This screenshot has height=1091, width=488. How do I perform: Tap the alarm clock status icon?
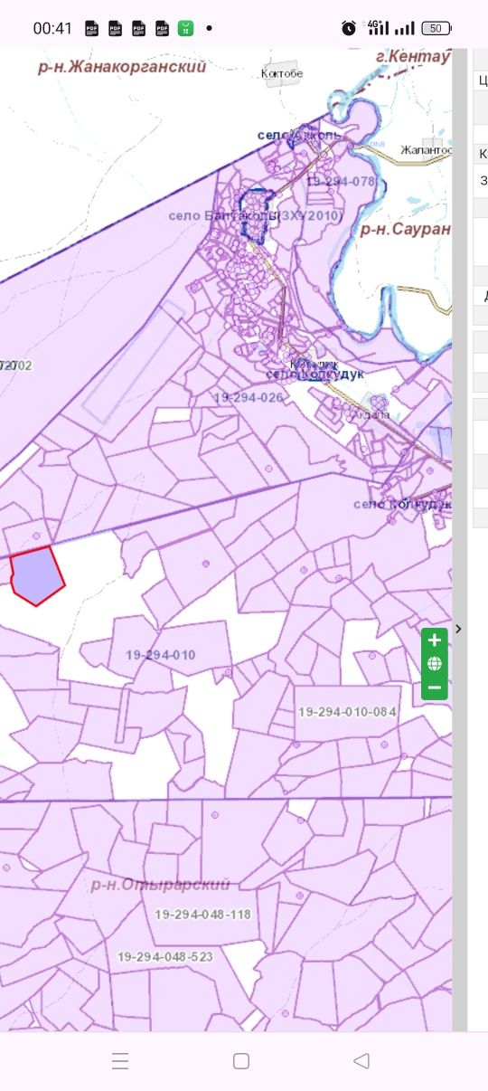click(x=349, y=28)
